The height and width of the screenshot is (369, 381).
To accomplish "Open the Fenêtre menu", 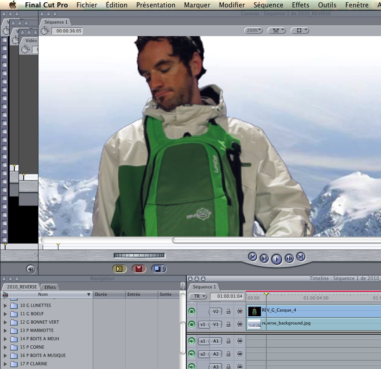I will pyautogui.click(x=357, y=5).
